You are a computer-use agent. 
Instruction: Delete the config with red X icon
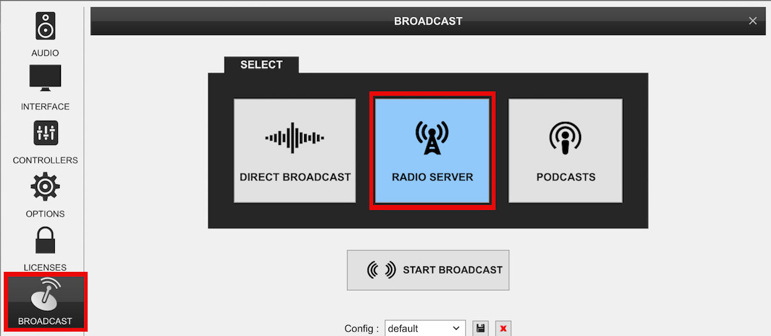tap(503, 329)
